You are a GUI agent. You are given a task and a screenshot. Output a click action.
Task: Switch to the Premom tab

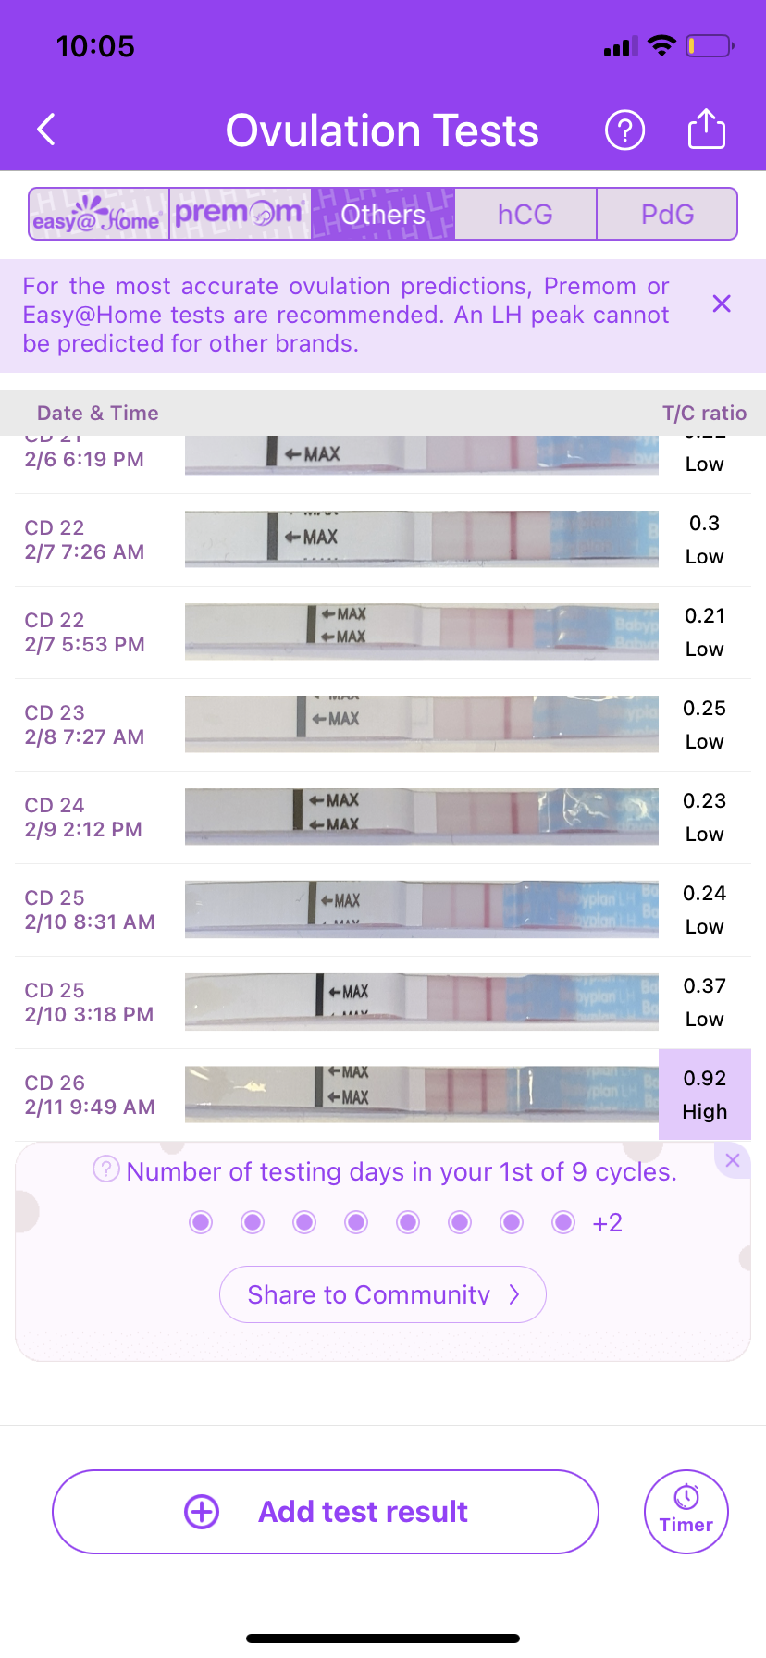click(240, 215)
